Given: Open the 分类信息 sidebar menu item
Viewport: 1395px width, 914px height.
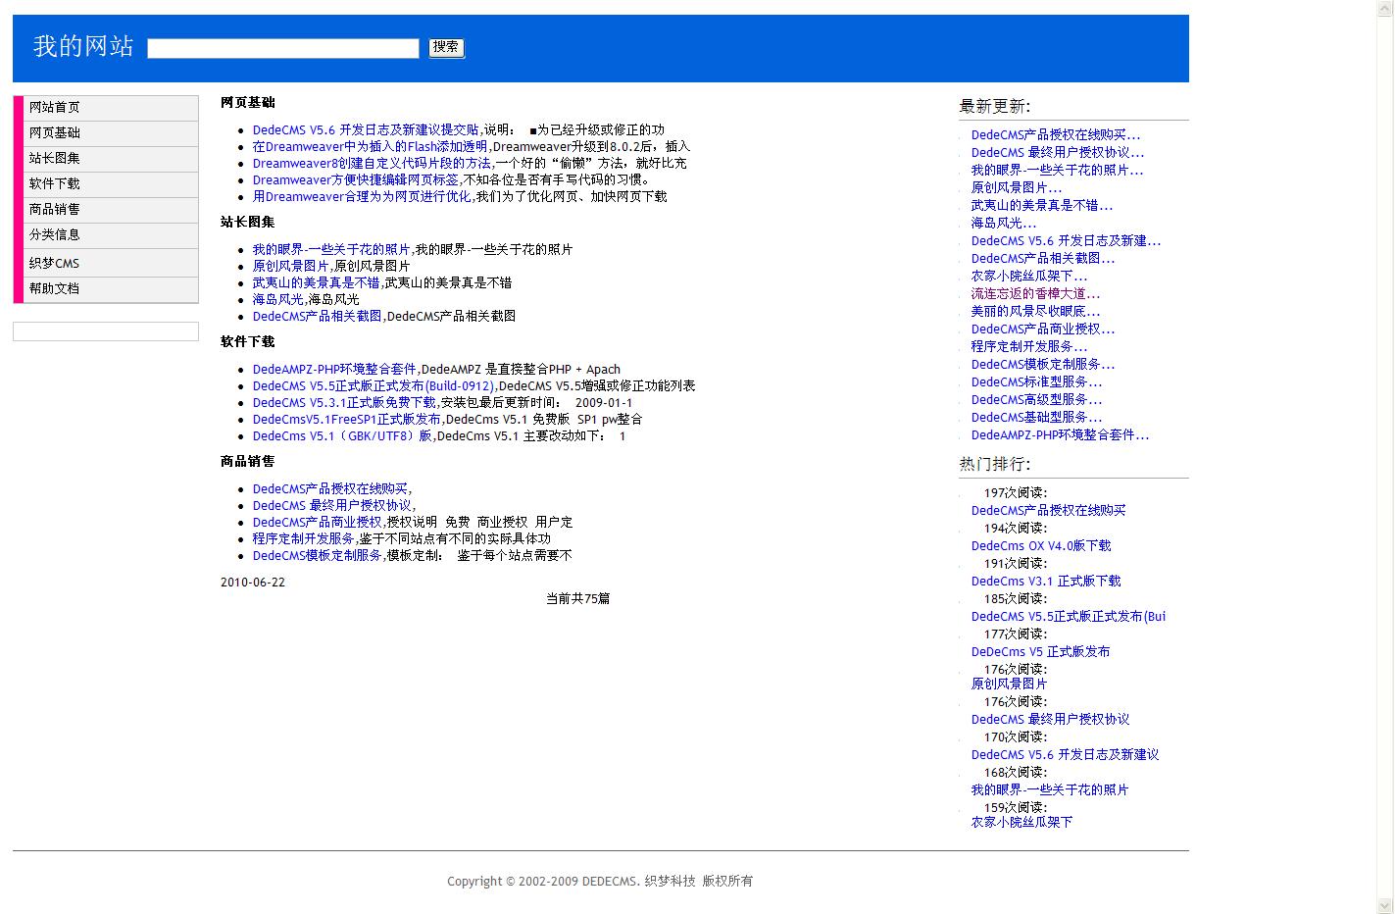Looking at the screenshot, I should [x=111, y=235].
